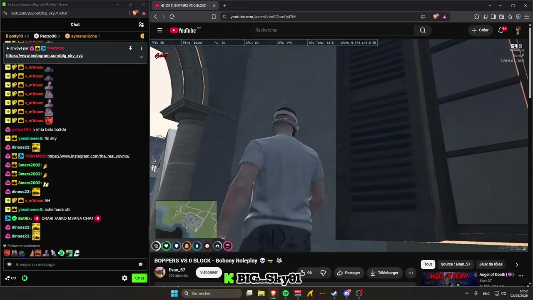Open the kick chat user list icon

(x=141, y=25)
